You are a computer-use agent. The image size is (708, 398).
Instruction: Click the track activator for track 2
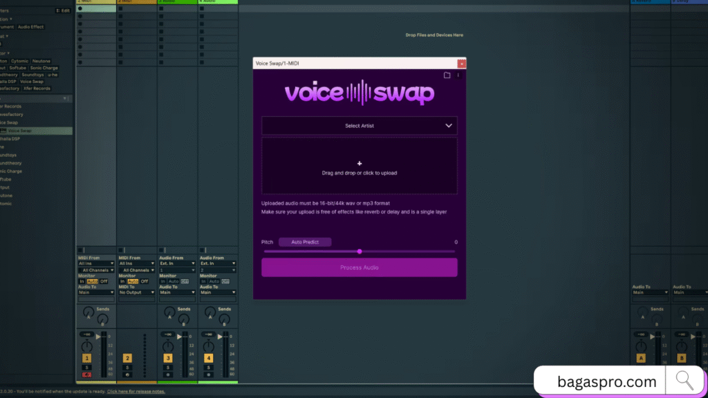point(127,358)
